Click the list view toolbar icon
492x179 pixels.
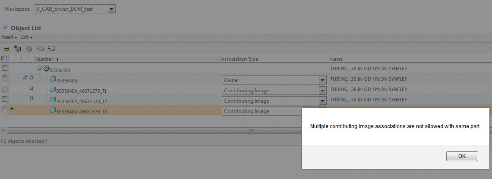tap(51, 48)
